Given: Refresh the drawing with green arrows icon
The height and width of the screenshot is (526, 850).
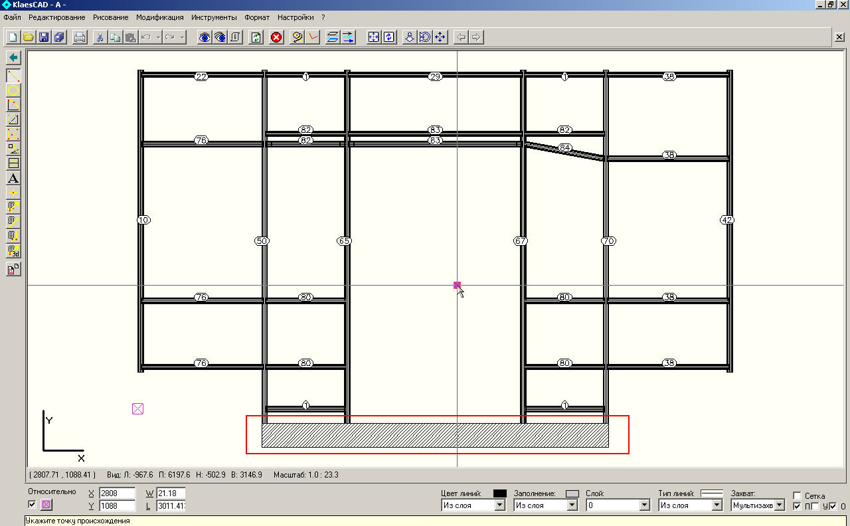Looking at the screenshot, I should click(x=256, y=37).
